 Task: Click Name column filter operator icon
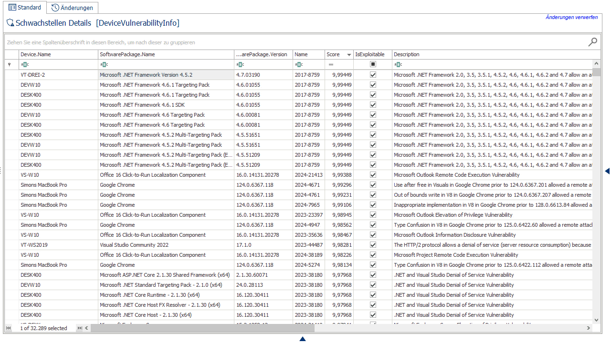coord(298,64)
